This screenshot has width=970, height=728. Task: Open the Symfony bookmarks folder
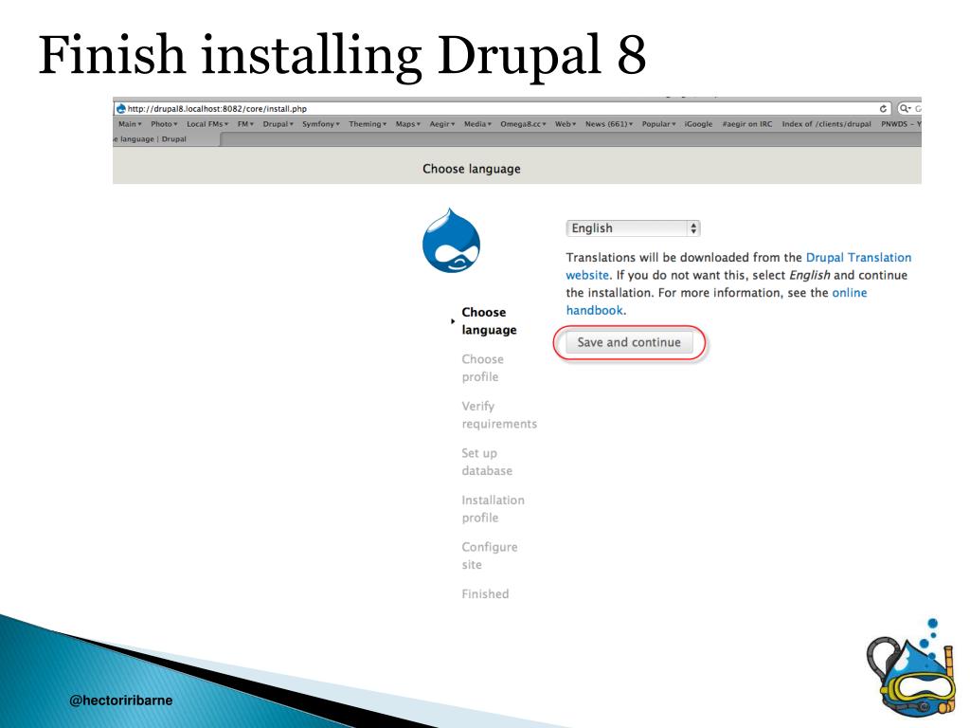320,124
